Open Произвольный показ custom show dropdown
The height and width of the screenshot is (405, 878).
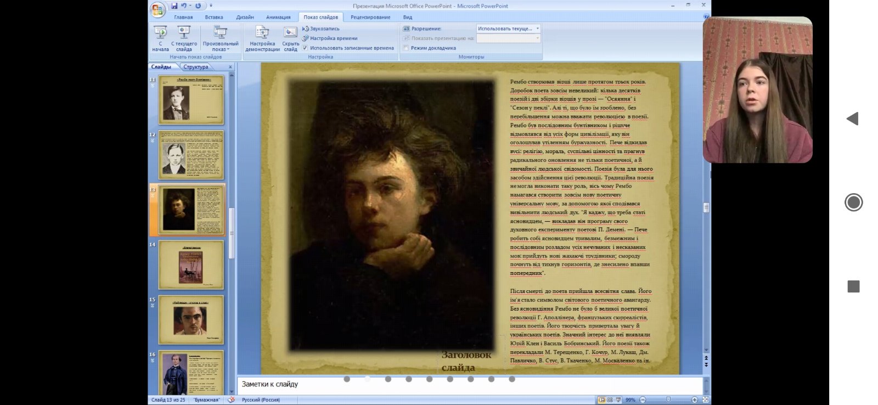point(221,38)
